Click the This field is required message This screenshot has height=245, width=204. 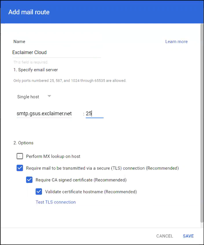click(x=31, y=62)
